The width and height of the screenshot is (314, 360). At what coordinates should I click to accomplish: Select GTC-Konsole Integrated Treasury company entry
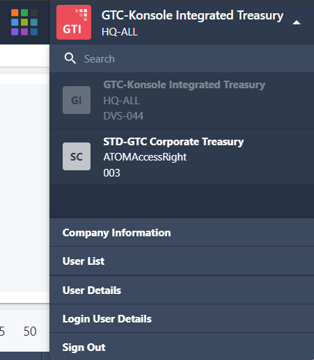tap(182, 100)
